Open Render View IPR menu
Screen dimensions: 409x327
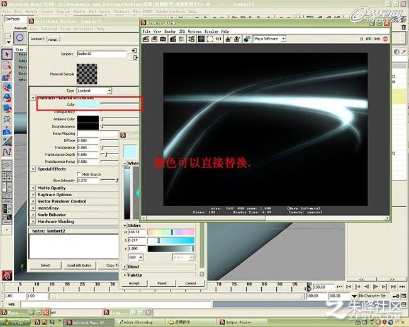point(182,31)
